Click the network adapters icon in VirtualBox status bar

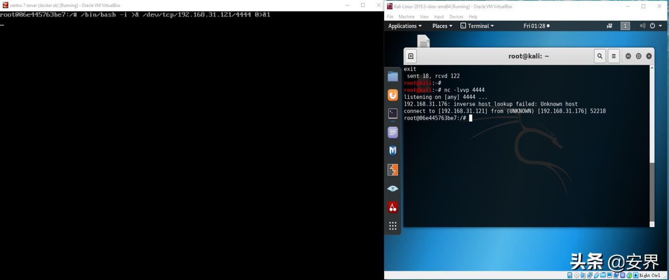(x=590, y=275)
